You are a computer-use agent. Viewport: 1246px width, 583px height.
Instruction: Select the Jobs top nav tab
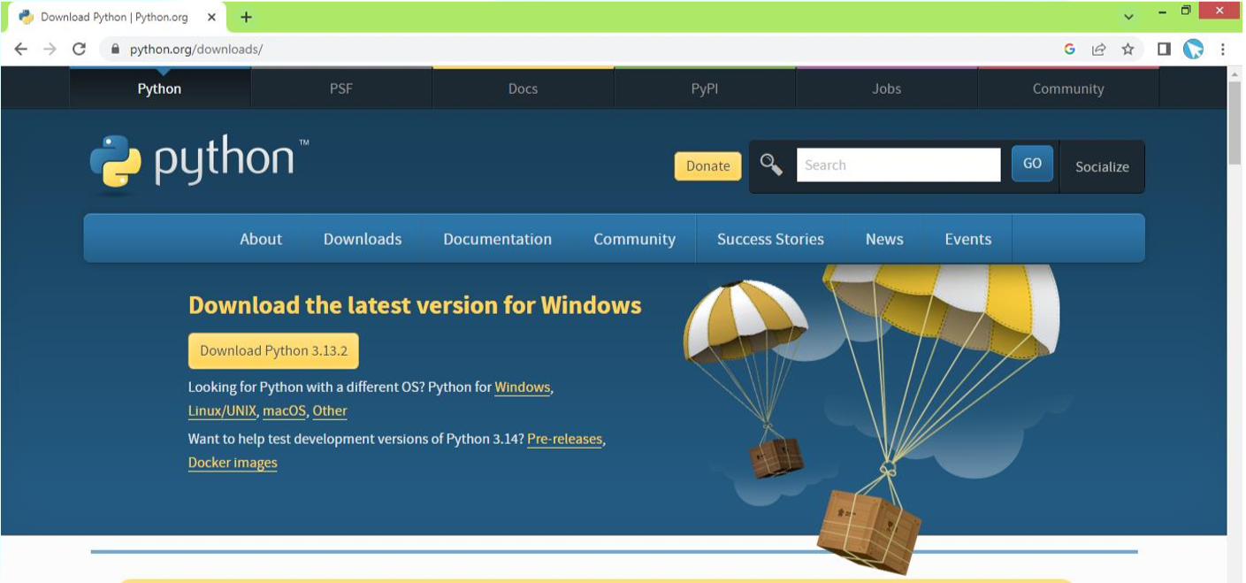click(886, 88)
